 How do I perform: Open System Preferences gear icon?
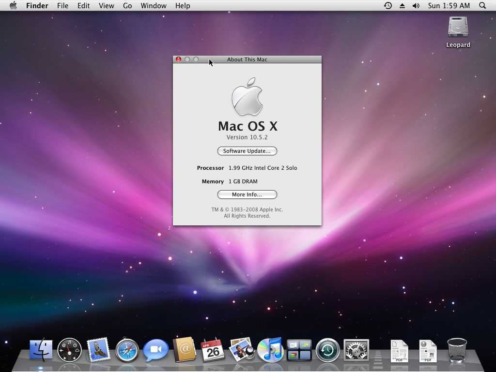click(x=356, y=350)
